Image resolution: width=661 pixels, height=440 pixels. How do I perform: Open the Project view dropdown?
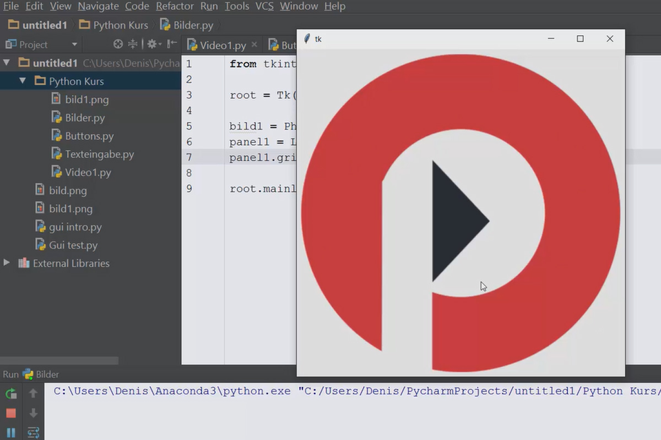74,45
